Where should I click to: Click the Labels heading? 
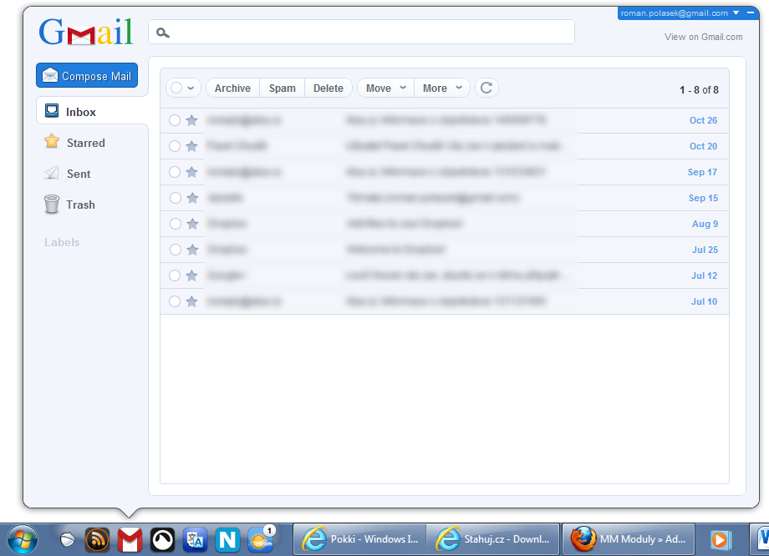62,242
